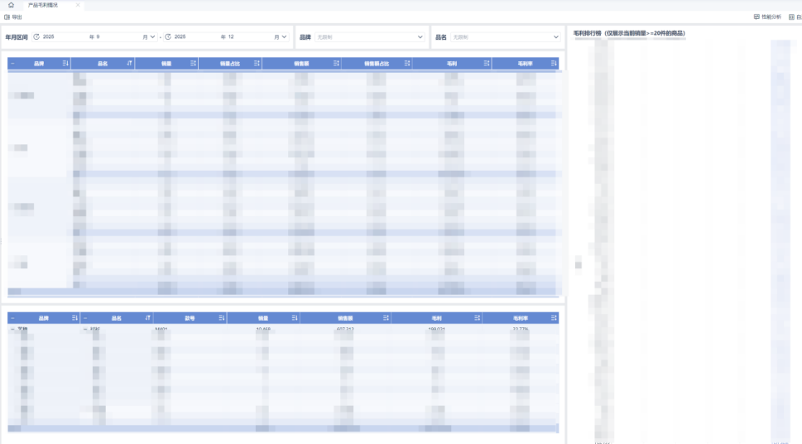Open 性能分析 performance analysis

click(x=767, y=17)
